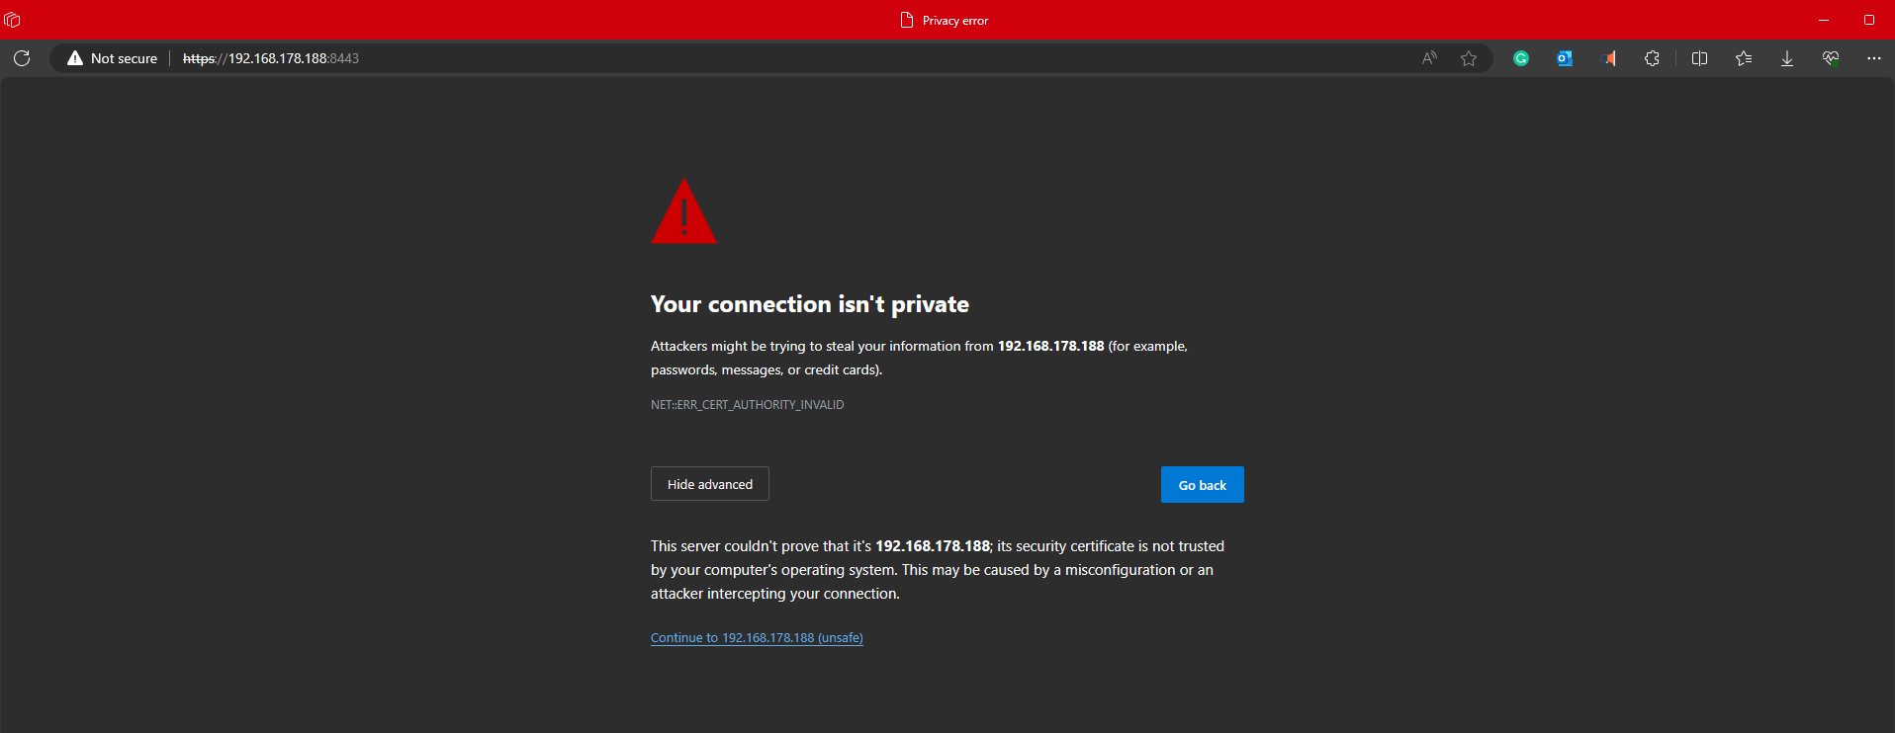This screenshot has height=733, width=1895.
Task: Open the Extensions puzzle menu
Action: tap(1652, 58)
